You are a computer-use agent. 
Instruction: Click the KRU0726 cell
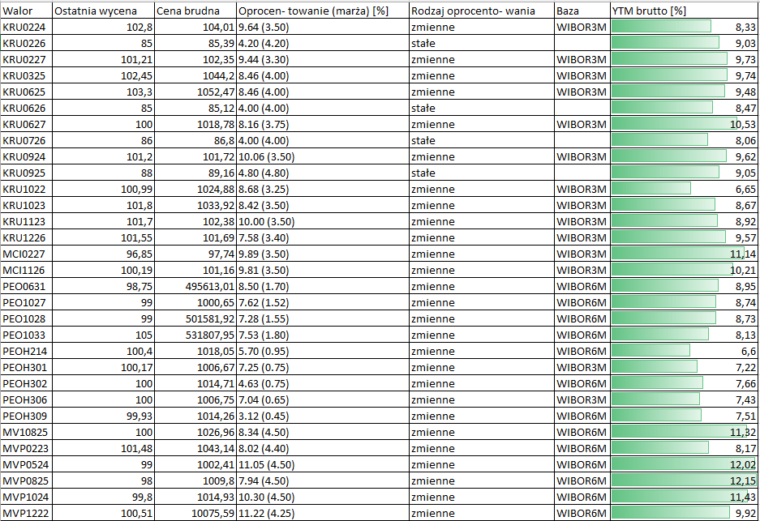click(x=26, y=140)
